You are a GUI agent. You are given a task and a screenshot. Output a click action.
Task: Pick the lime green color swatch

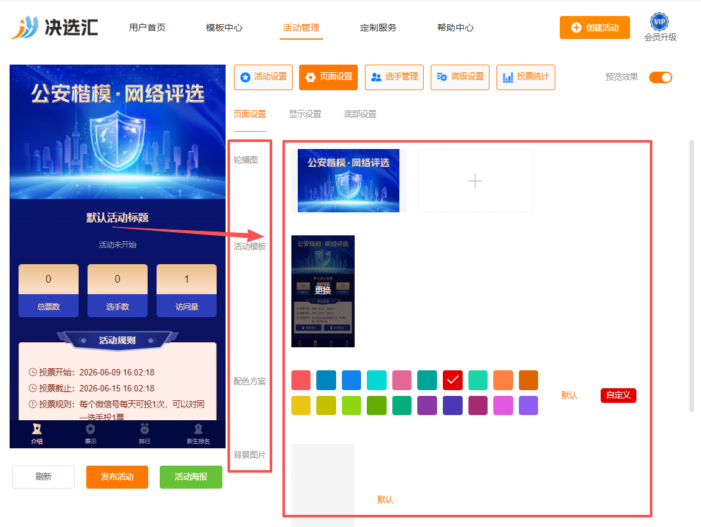351,405
